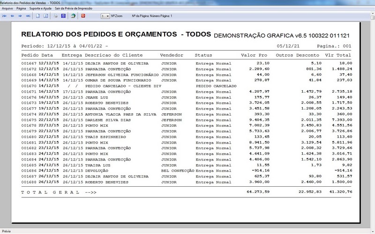The image size is (375, 234).
Task: Go to the next page arrow
Action: click(20, 16)
